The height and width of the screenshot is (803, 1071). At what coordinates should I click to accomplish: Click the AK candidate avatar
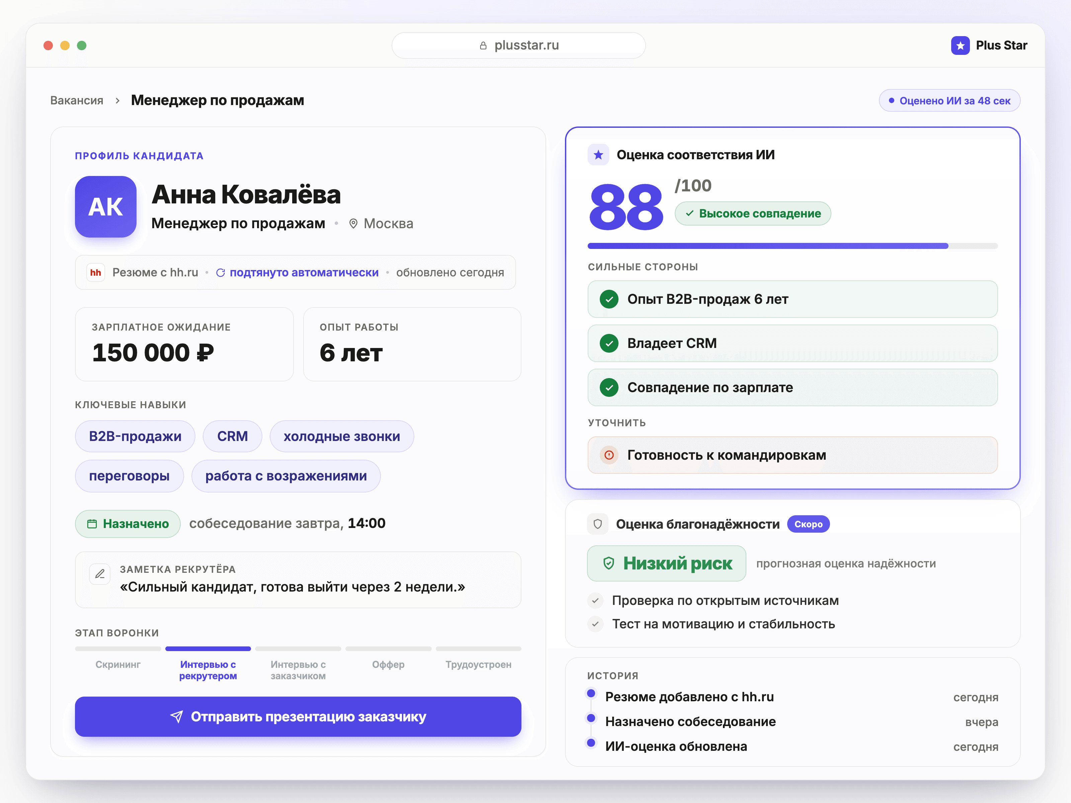coord(105,207)
